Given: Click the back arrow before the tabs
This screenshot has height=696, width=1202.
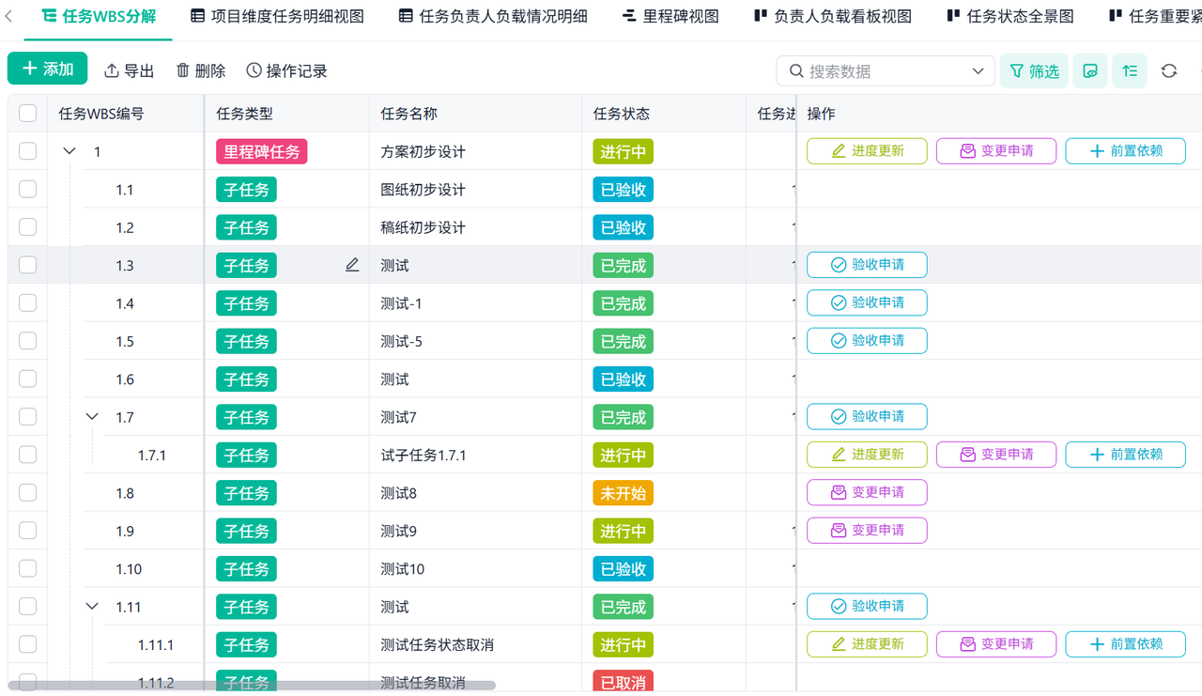Looking at the screenshot, I should (x=9, y=16).
